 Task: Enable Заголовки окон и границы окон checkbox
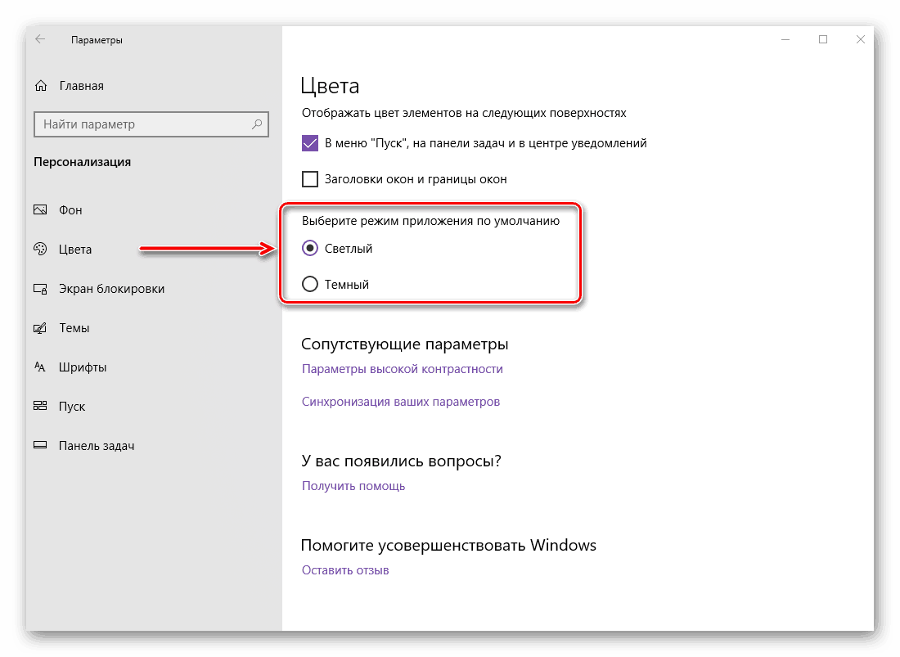pyautogui.click(x=310, y=179)
